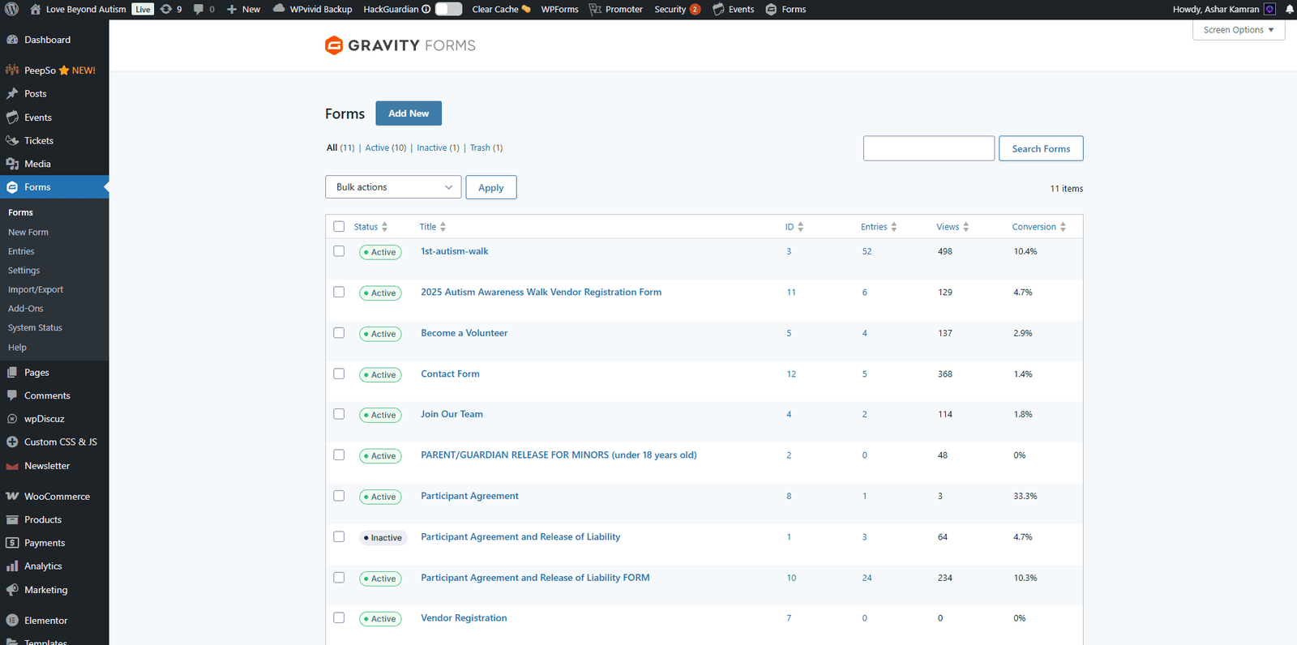This screenshot has width=1297, height=645.
Task: Sort forms by the ID column
Action: pyautogui.click(x=794, y=227)
